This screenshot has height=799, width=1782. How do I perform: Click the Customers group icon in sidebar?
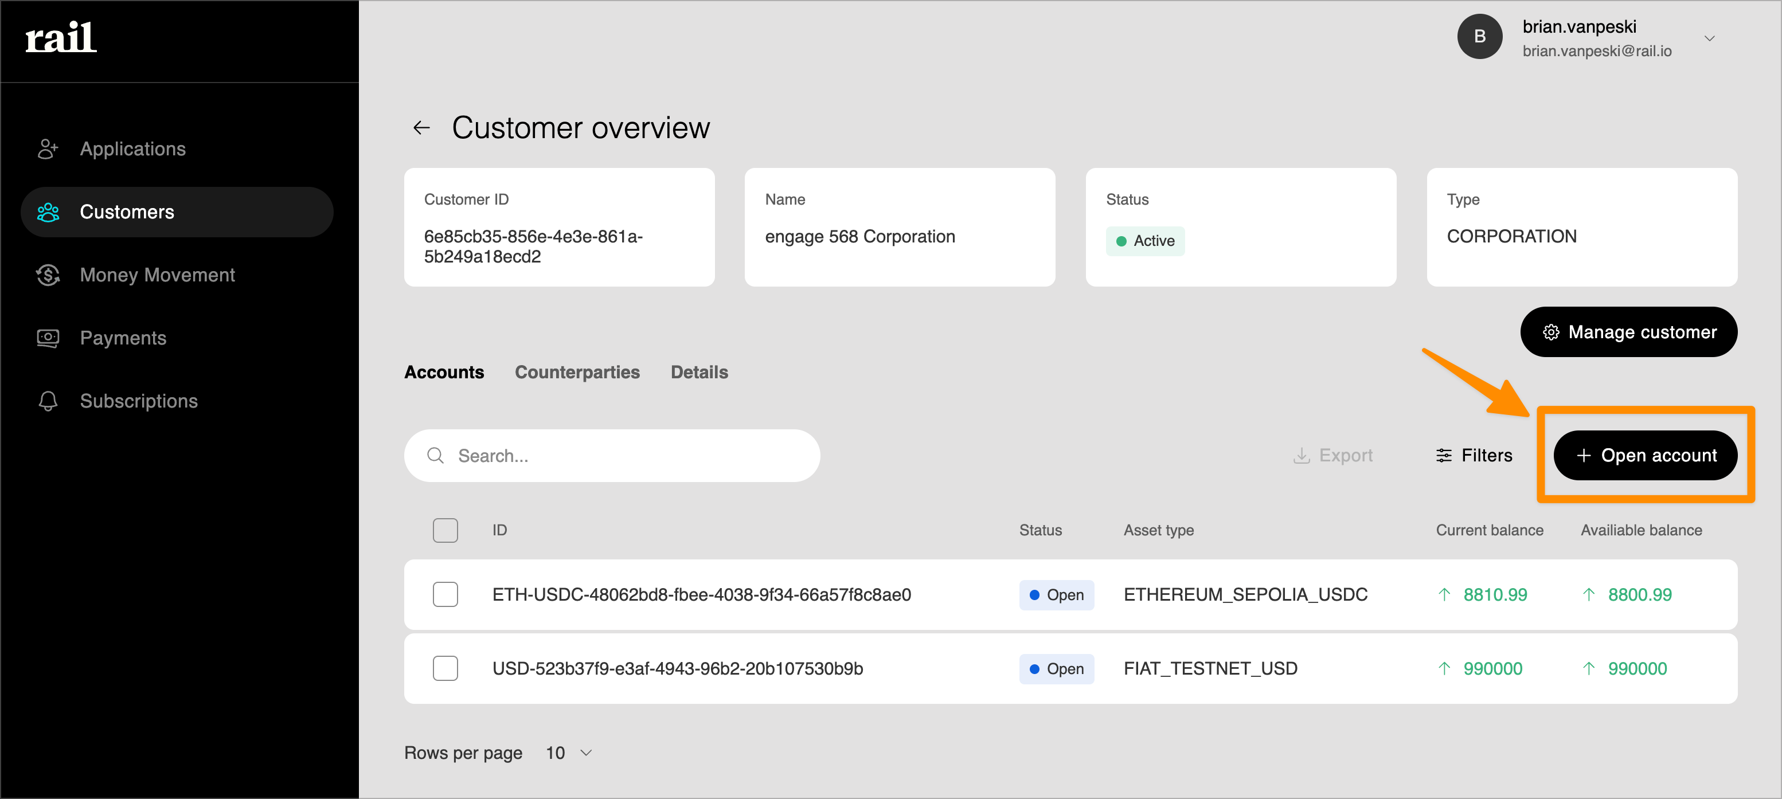(48, 213)
